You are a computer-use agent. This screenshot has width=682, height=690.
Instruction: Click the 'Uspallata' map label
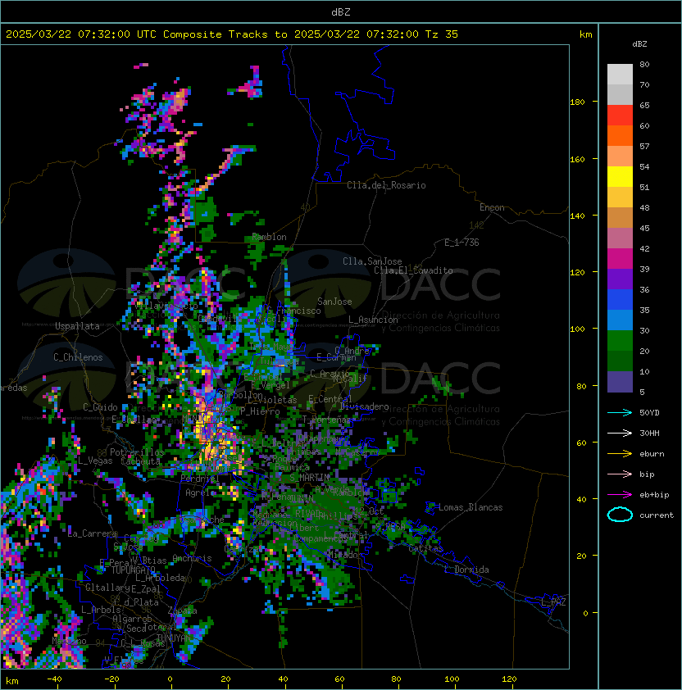[x=78, y=326]
